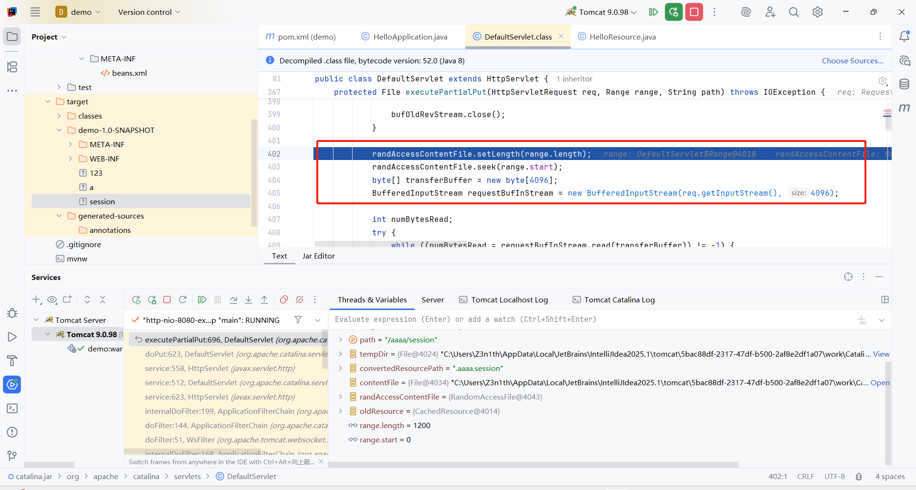Open the Database tool window

(x=904, y=84)
